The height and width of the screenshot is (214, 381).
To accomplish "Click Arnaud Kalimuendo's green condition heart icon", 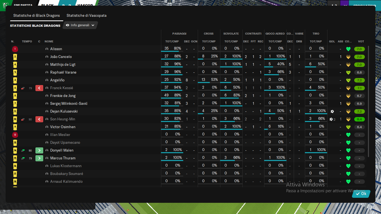I will (348, 181).
